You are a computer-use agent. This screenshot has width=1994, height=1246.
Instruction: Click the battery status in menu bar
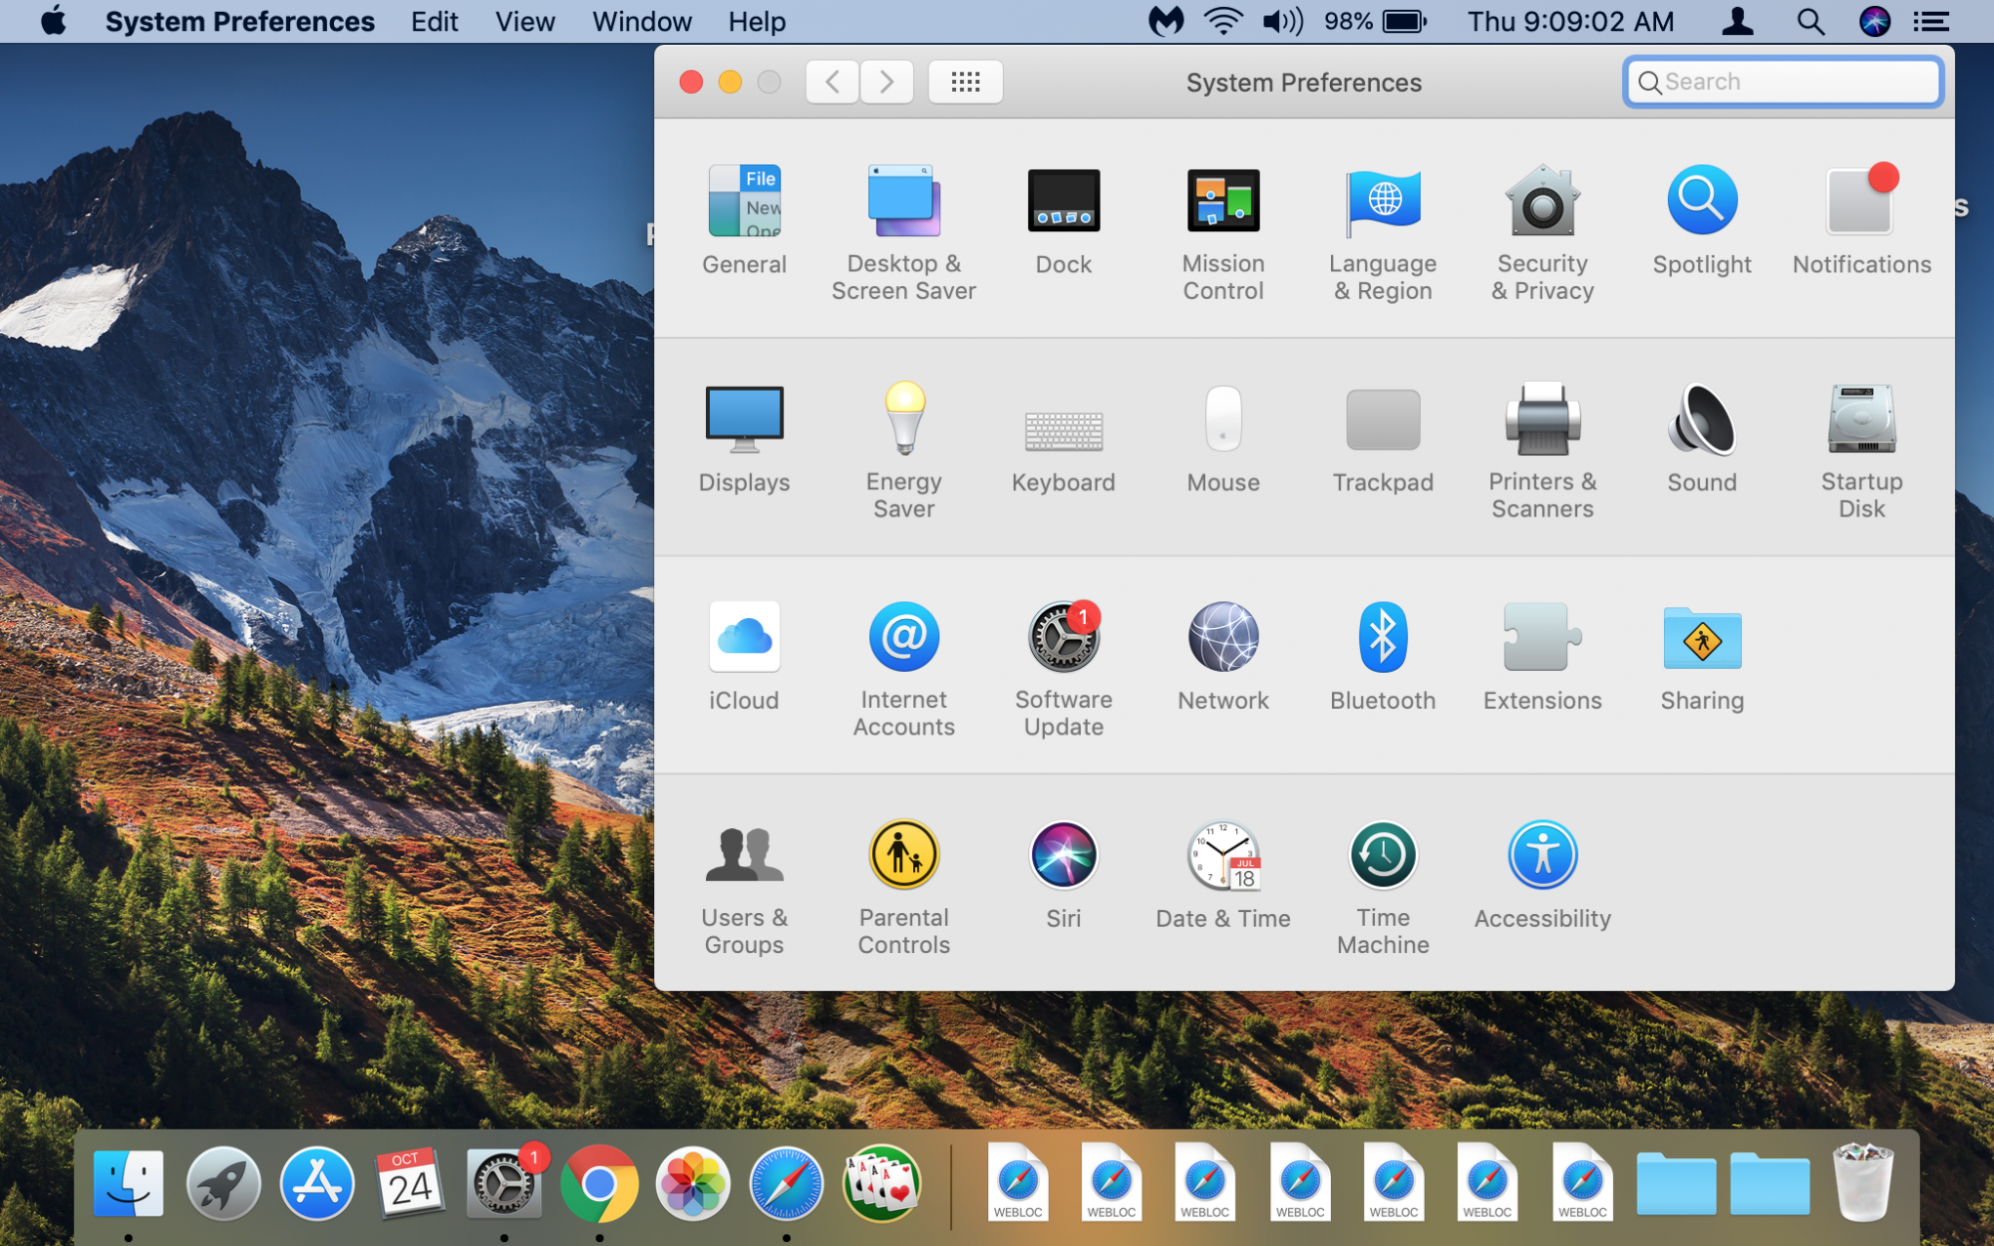pos(1376,21)
